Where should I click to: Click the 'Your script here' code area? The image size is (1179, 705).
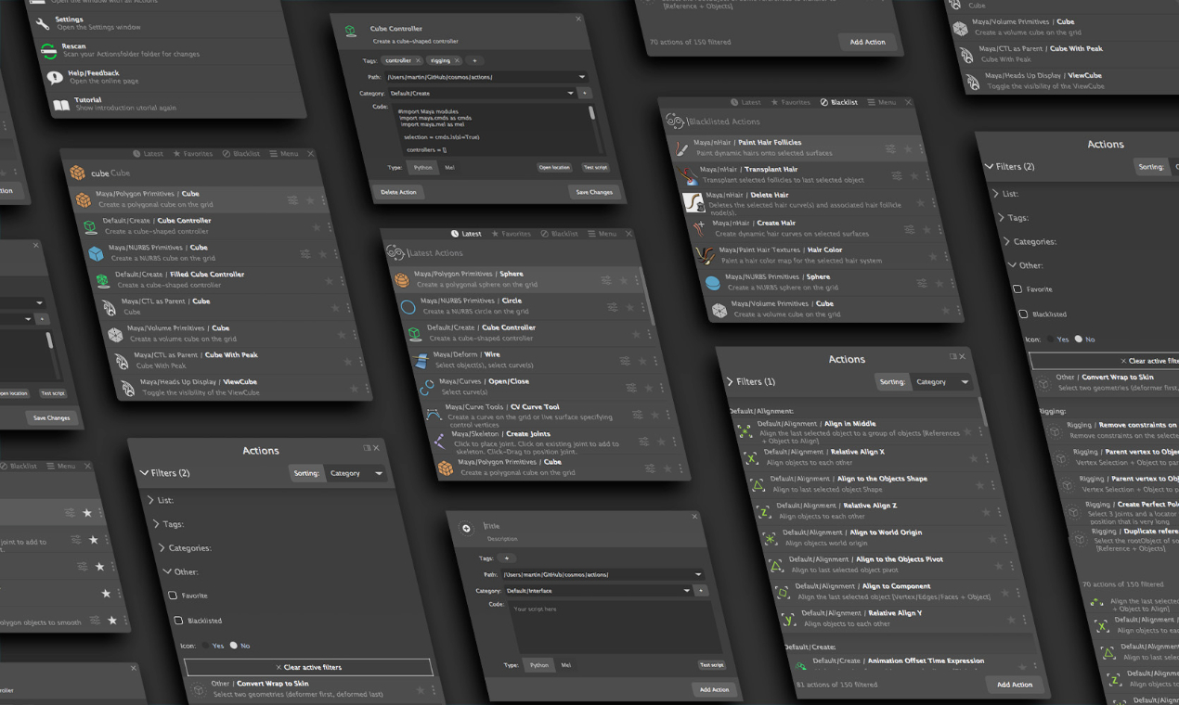click(615, 627)
